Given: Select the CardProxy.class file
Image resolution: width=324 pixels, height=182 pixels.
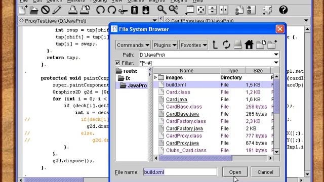Looking at the screenshot, I should (184, 136).
